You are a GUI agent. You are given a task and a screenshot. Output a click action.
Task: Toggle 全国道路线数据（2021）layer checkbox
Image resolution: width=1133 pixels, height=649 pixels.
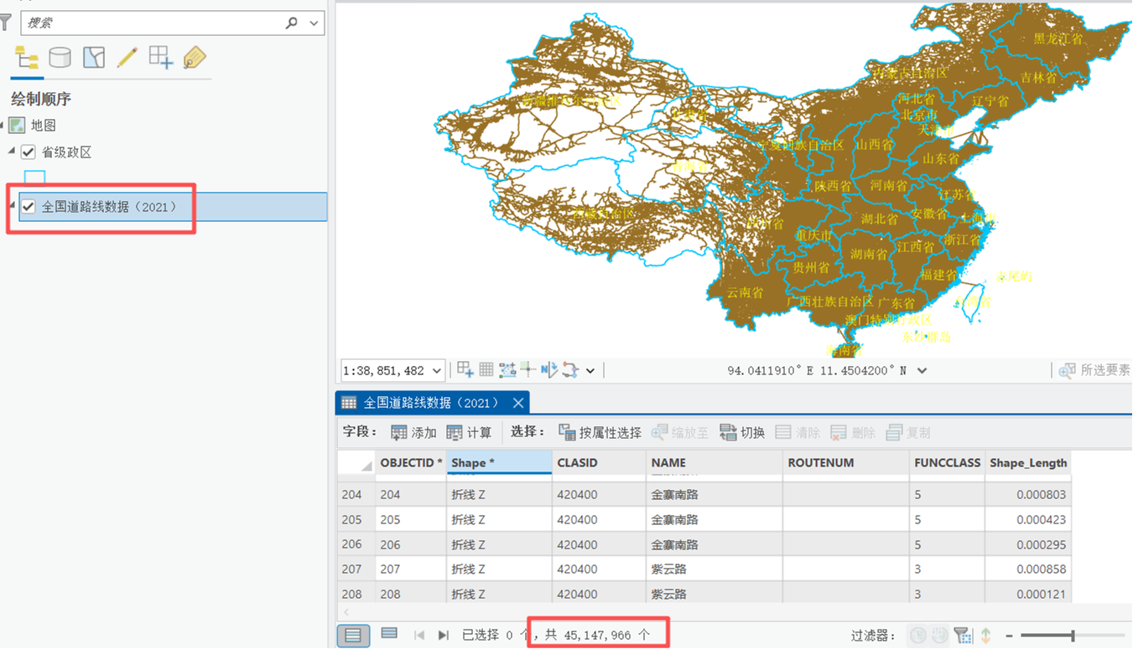(x=29, y=207)
